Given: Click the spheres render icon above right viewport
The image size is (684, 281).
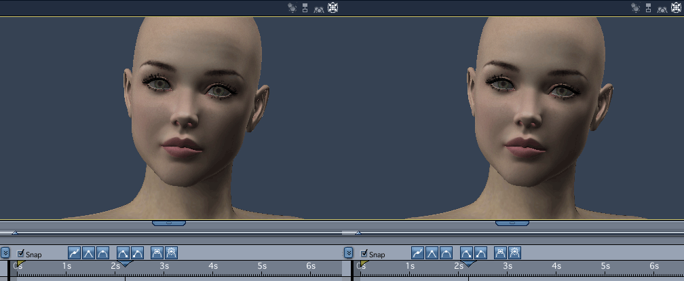Looking at the screenshot, I should [x=636, y=7].
